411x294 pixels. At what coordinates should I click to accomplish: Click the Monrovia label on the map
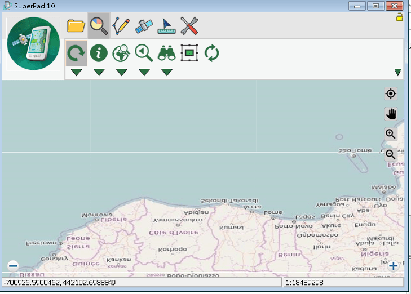[97, 215]
